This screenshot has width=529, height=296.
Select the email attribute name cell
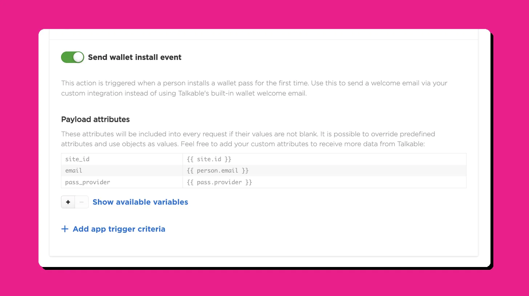pyautogui.click(x=122, y=170)
